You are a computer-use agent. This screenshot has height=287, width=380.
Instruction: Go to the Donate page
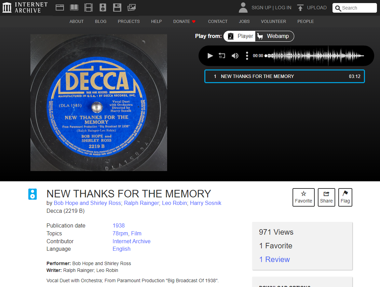[x=184, y=22]
